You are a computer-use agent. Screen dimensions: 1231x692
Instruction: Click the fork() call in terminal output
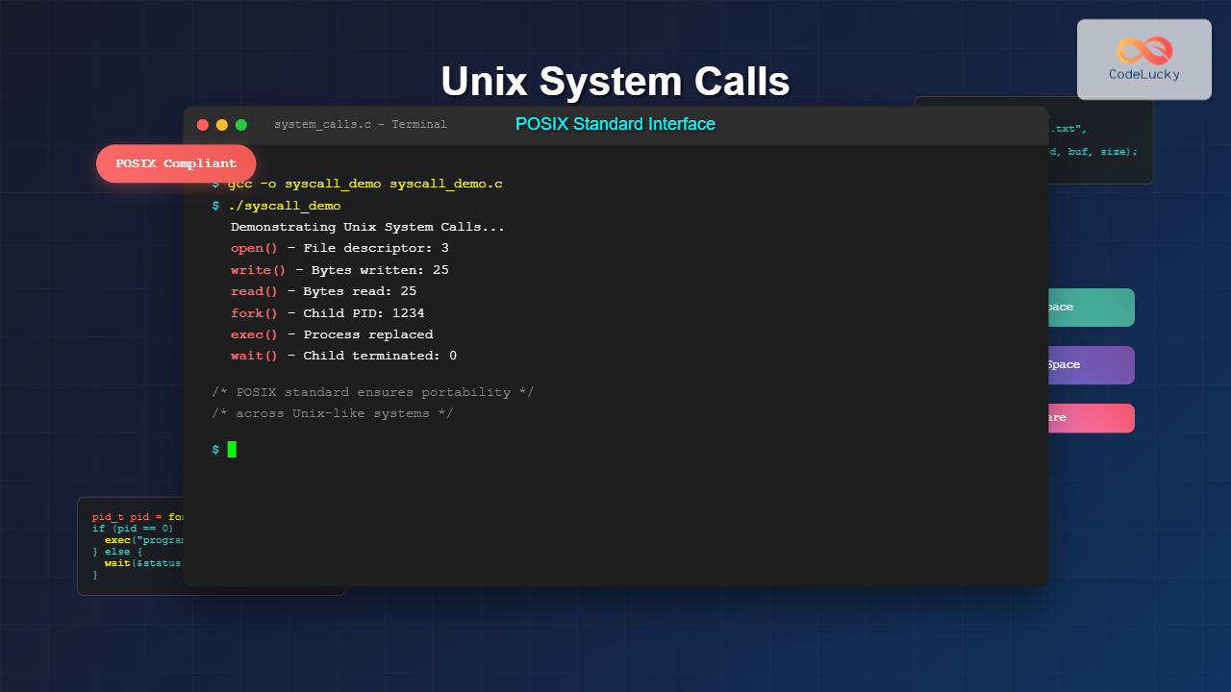click(254, 313)
